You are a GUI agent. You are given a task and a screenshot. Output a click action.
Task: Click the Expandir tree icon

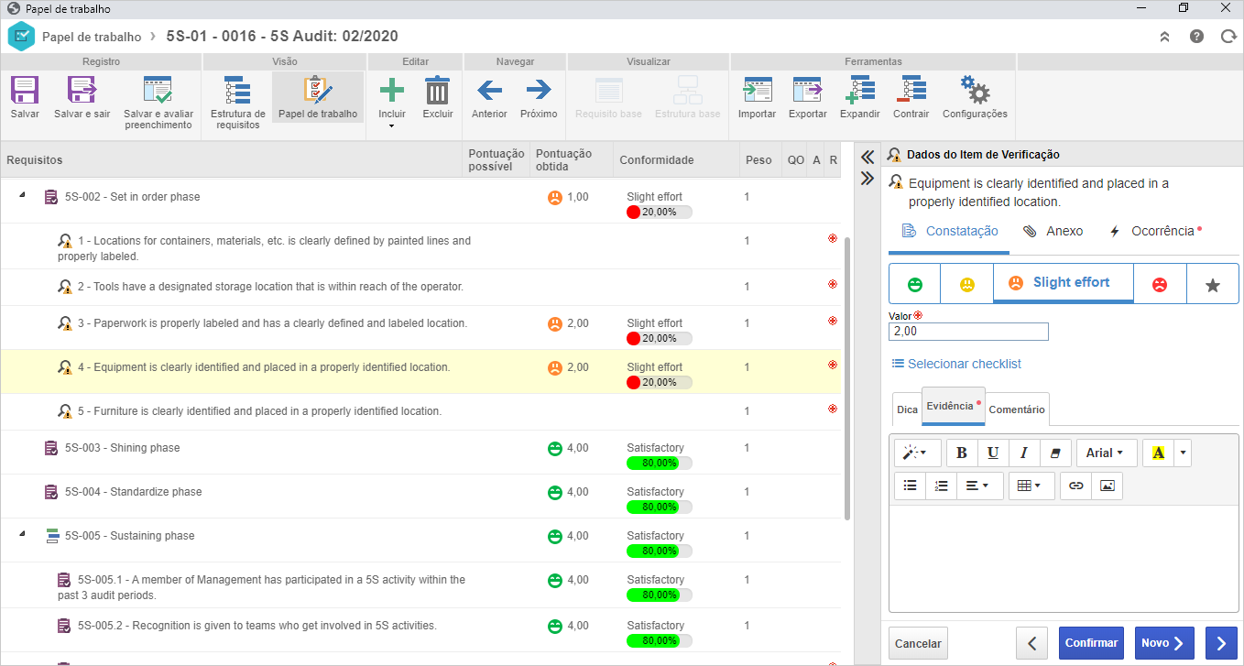[x=859, y=91]
